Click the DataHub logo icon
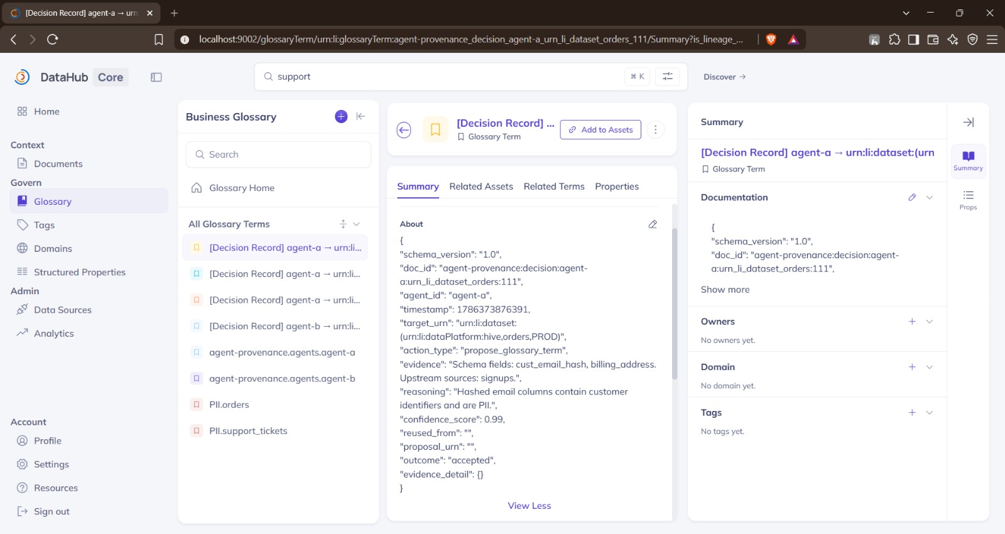The width and height of the screenshot is (1005, 534). click(x=22, y=77)
